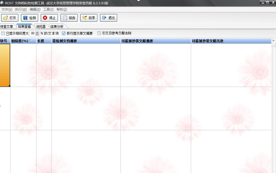Open the 报告 (Report) toolbar icon
276x173 pixels.
point(65,18)
